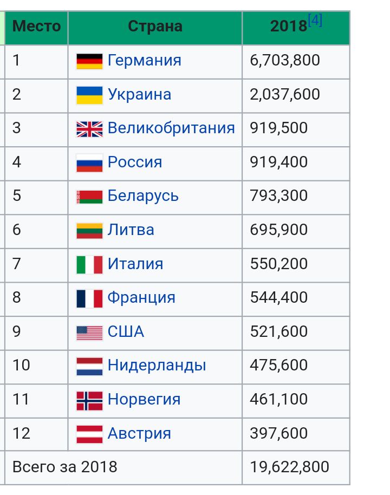
Task: Click the USA flag icon
Action: coord(89,333)
